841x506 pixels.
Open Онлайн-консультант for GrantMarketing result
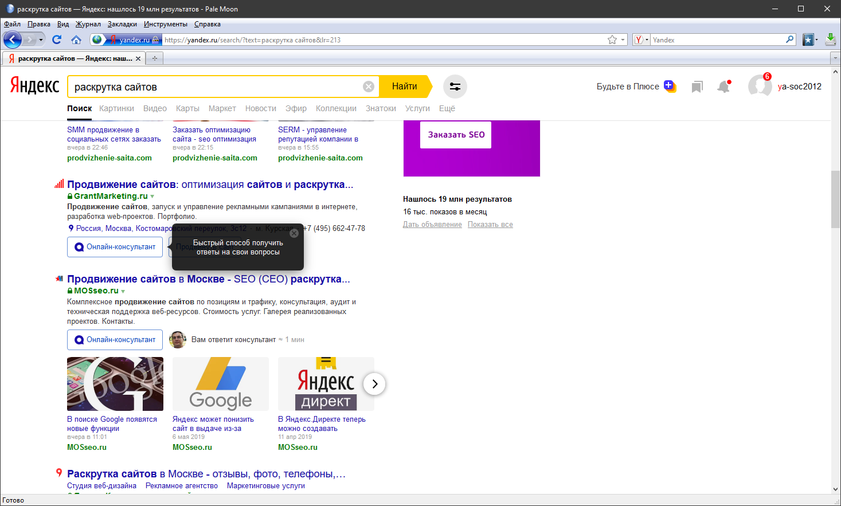point(115,247)
